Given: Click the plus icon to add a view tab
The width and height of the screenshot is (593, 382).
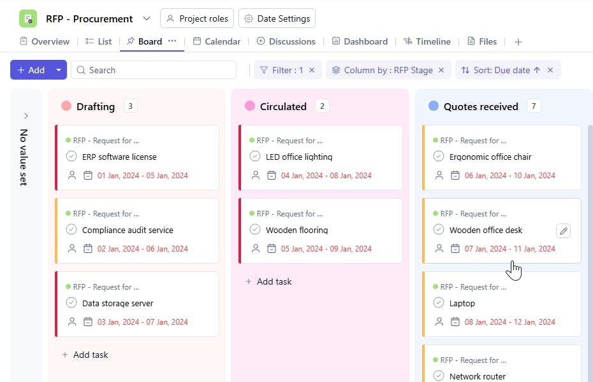Looking at the screenshot, I should (518, 42).
